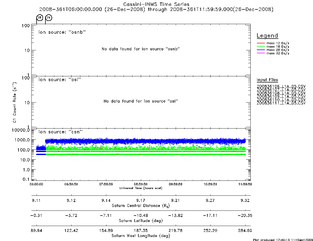Viewport: 313px width, 241px height.
Task: Select the file name 200836106_L1A_05.CSV
Action: [x=281, y=86]
